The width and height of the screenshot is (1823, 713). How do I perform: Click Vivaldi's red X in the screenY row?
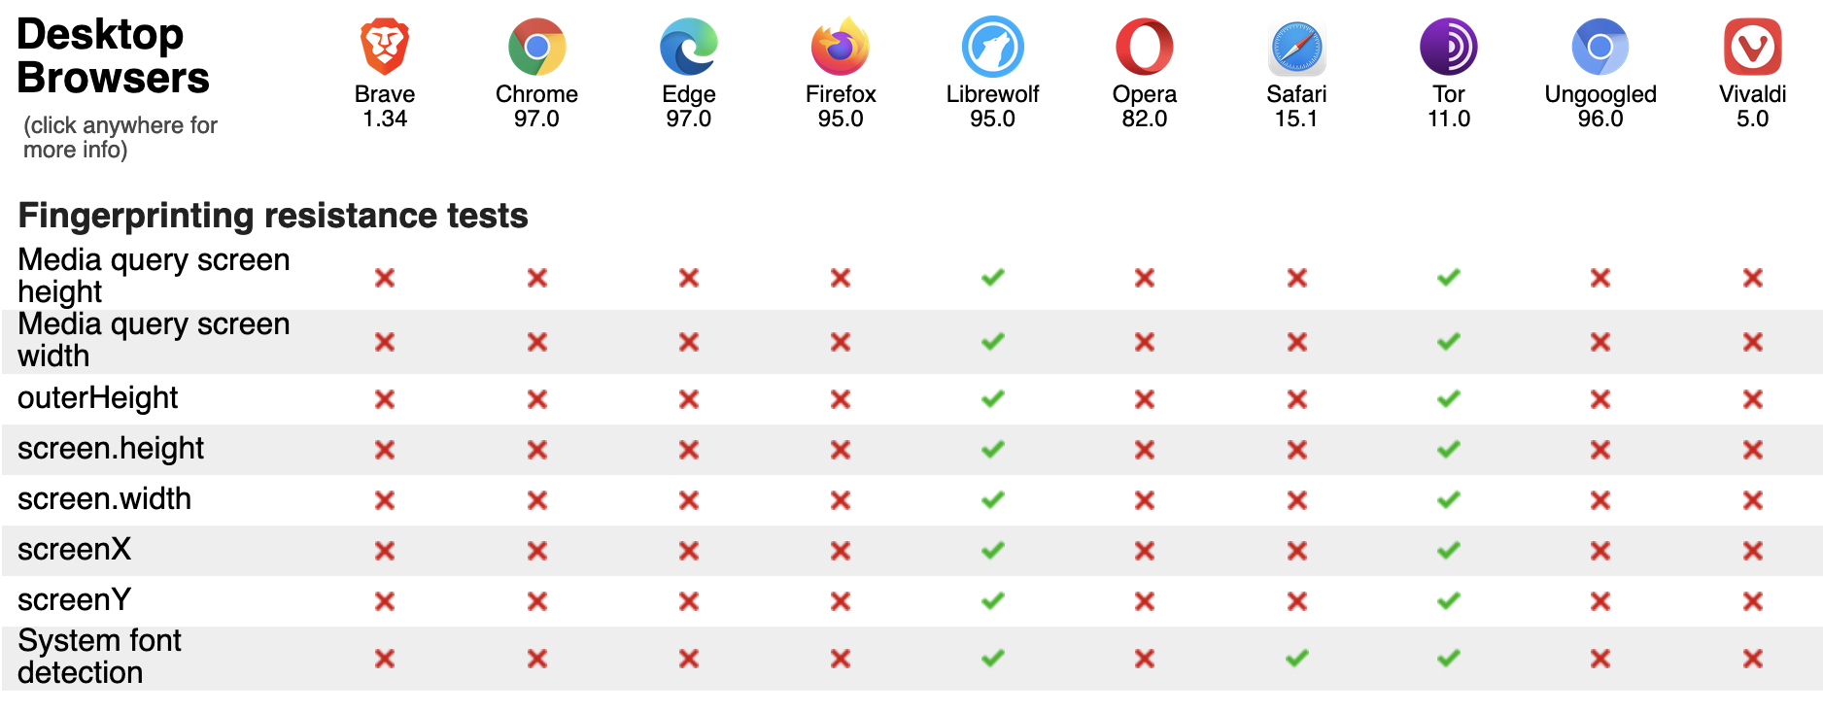1752,601
